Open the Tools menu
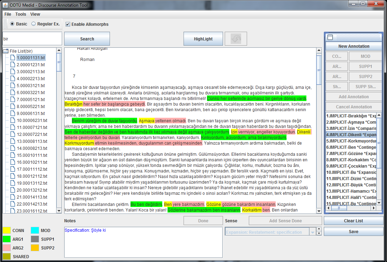Screen dimensions: 387x262 point(21,14)
